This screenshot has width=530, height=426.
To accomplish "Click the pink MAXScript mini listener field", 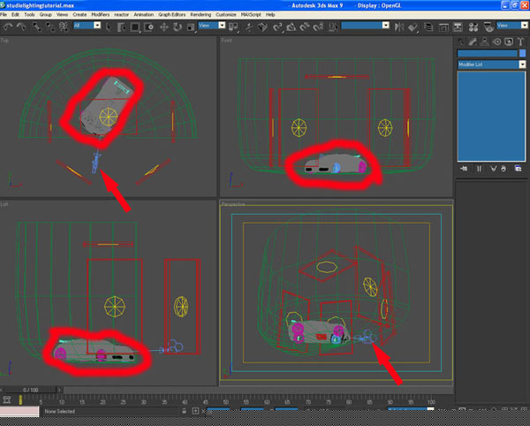I will tap(19, 411).
